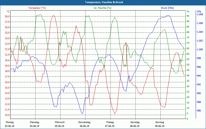Image resolution: width=206 pixels, height=129 pixels.
Task: Click the date "05.06.19"
Action: [x=59, y=126]
